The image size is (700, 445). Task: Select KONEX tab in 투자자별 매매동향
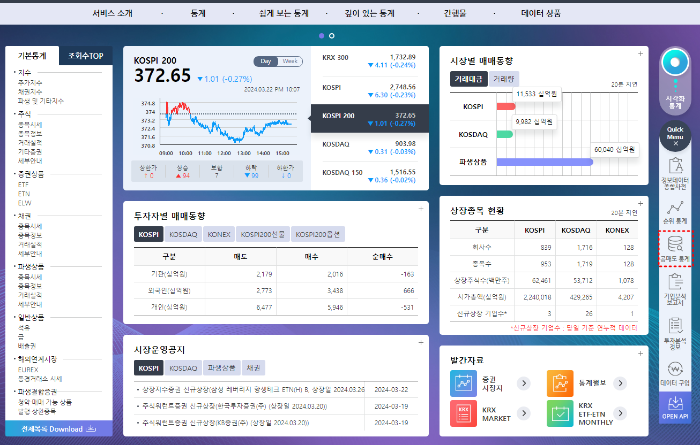pos(219,234)
